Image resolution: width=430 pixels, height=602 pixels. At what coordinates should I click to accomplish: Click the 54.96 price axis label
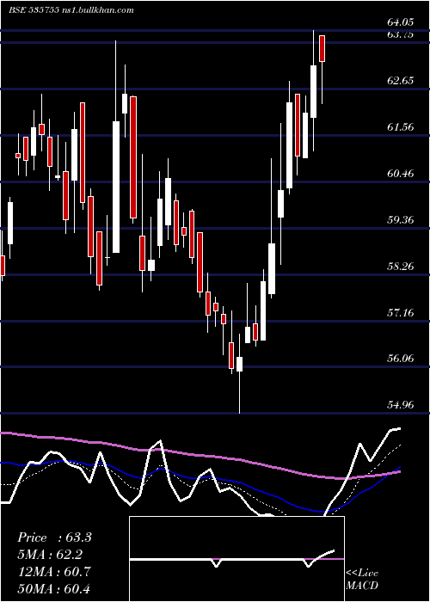click(401, 405)
